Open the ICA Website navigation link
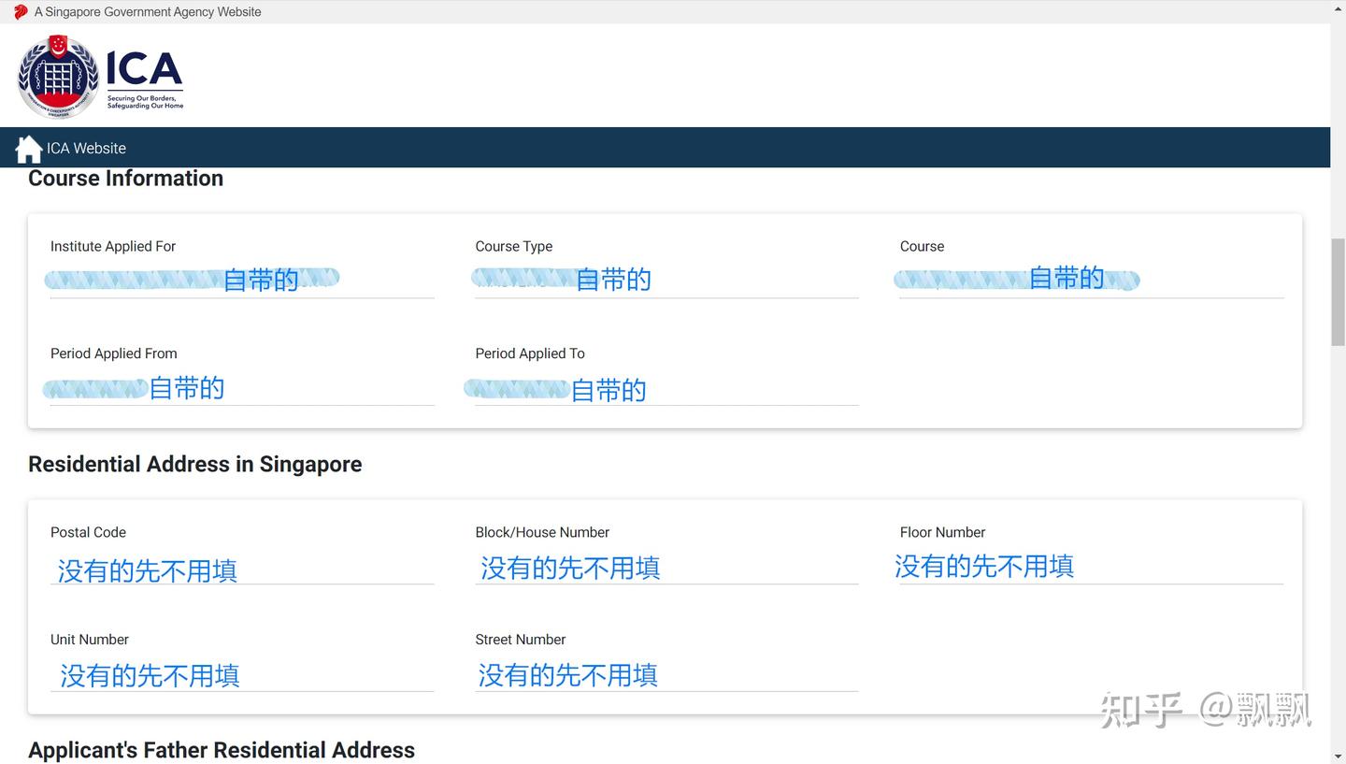Screen dimensions: 1346x764 (x=86, y=148)
